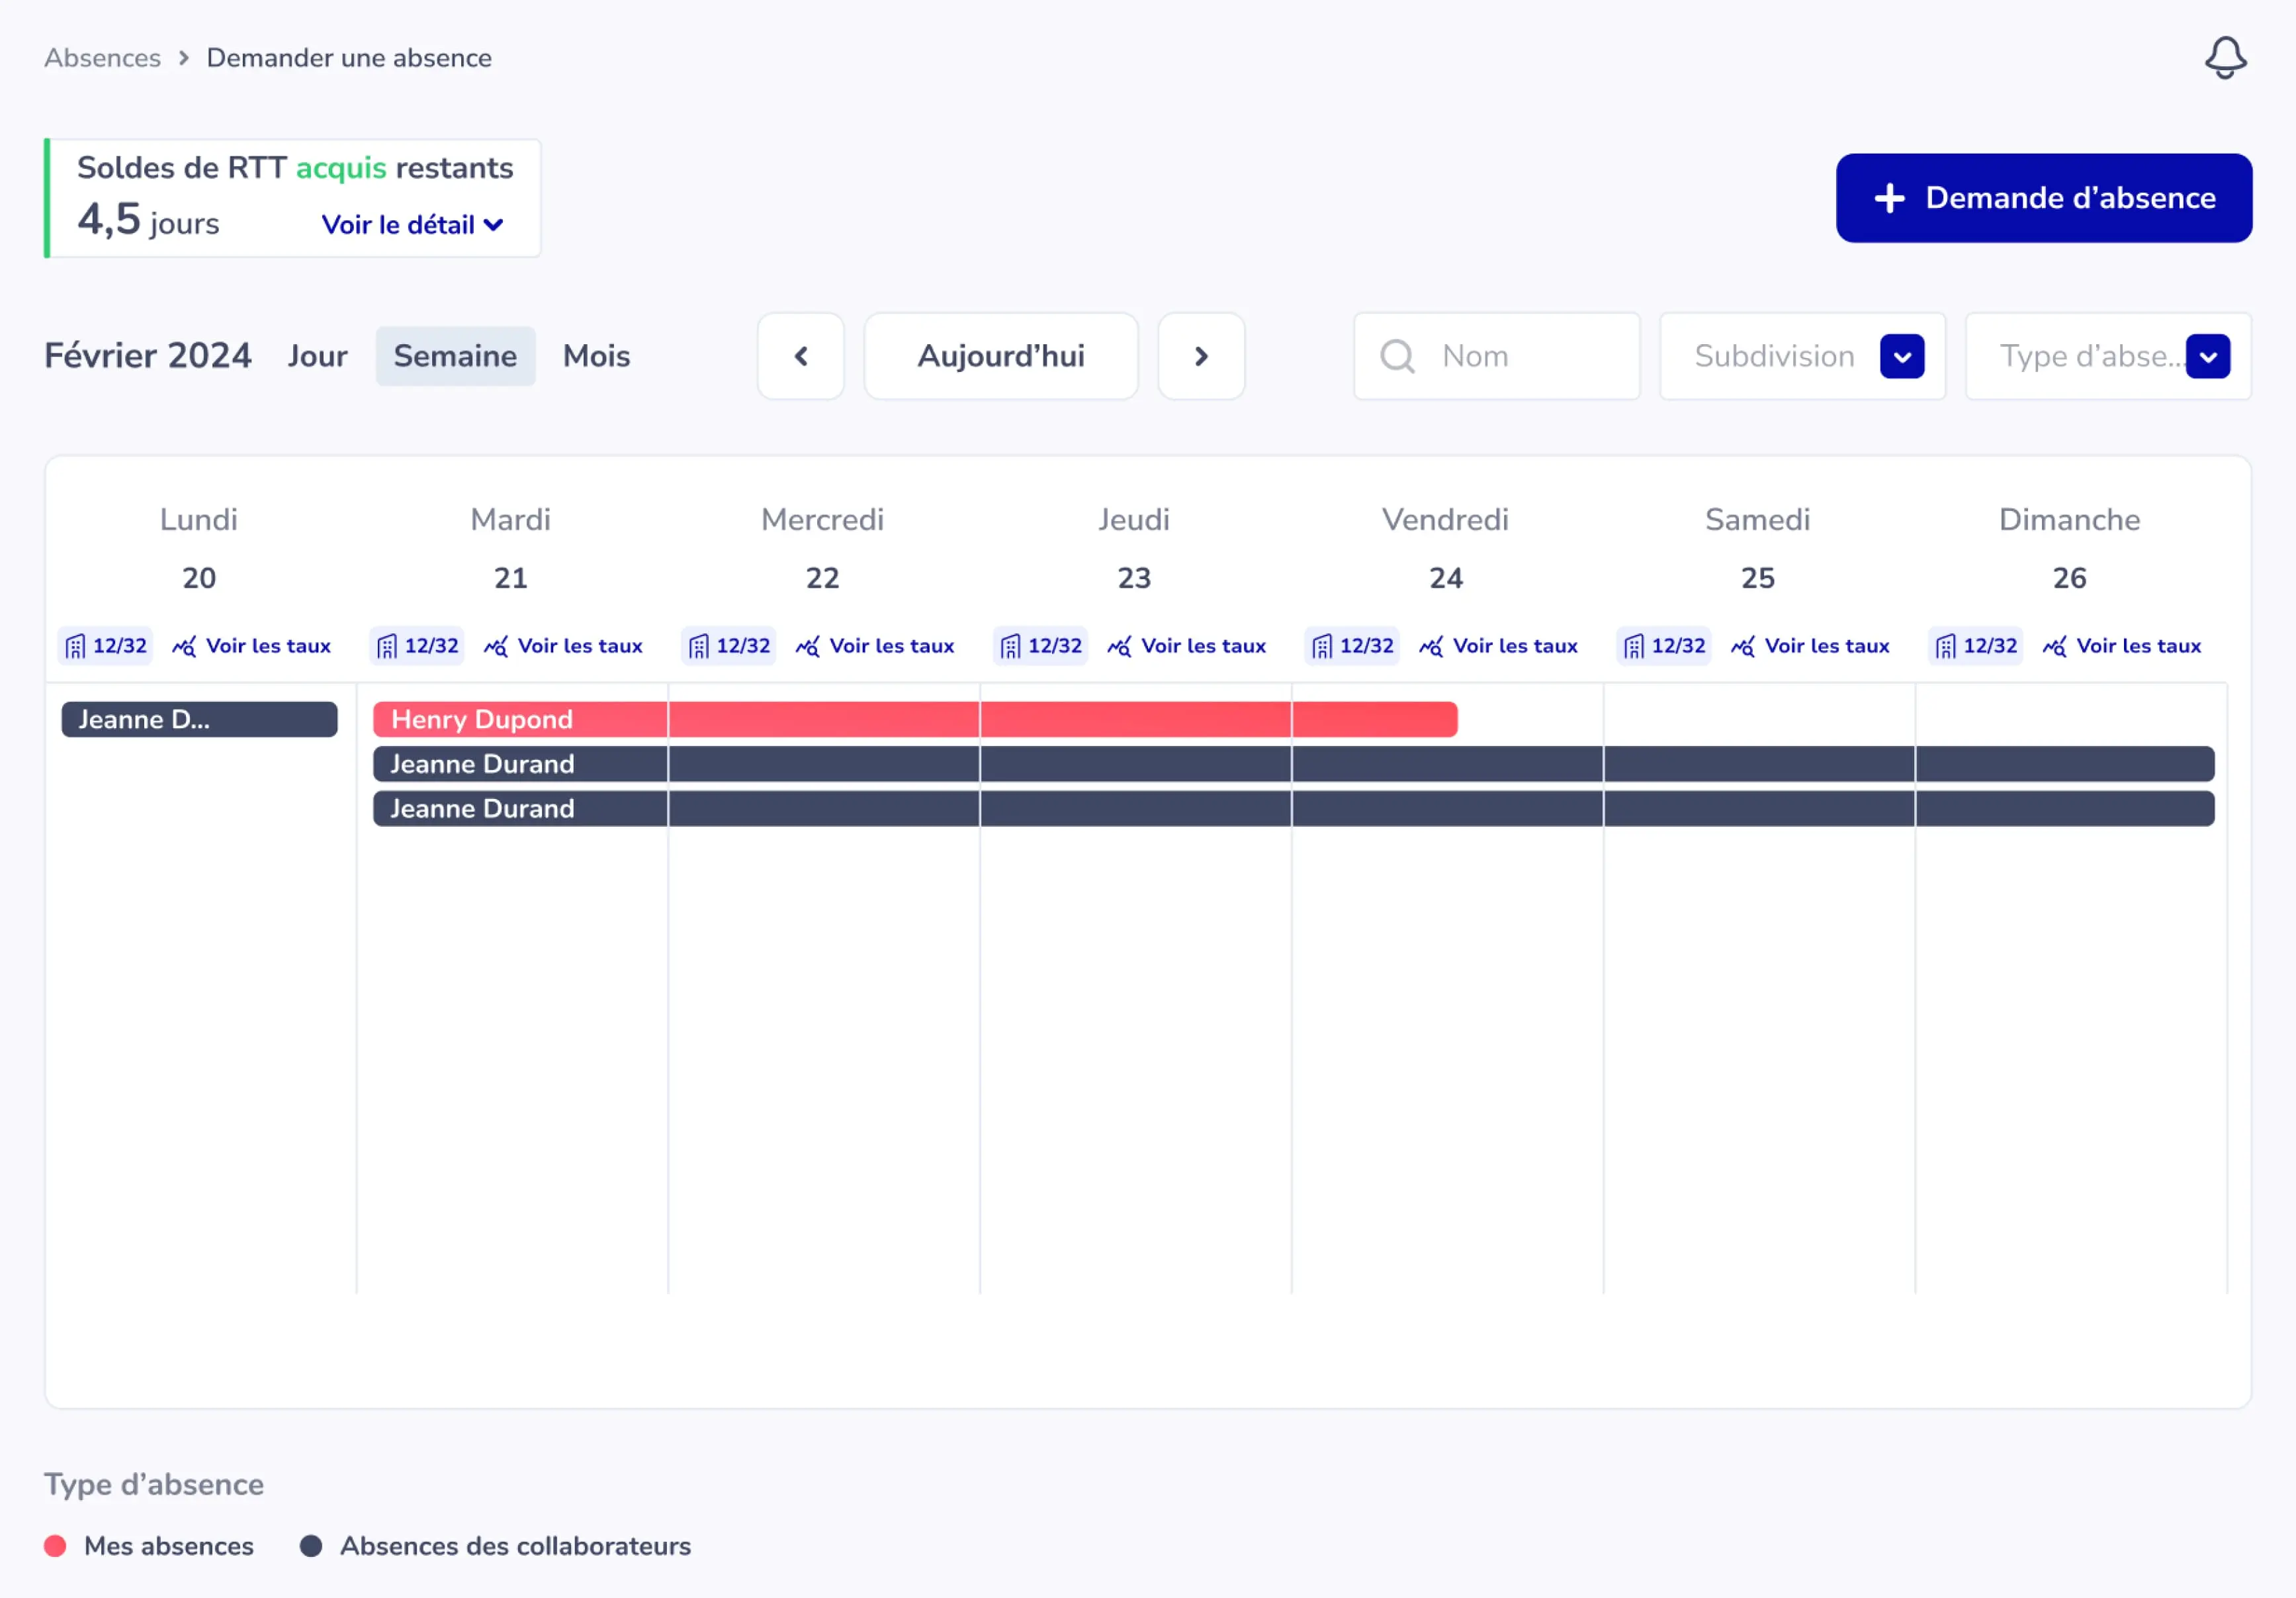Click the Aujourd'hui button
Screen dimensions: 2296x1598
[1001, 356]
